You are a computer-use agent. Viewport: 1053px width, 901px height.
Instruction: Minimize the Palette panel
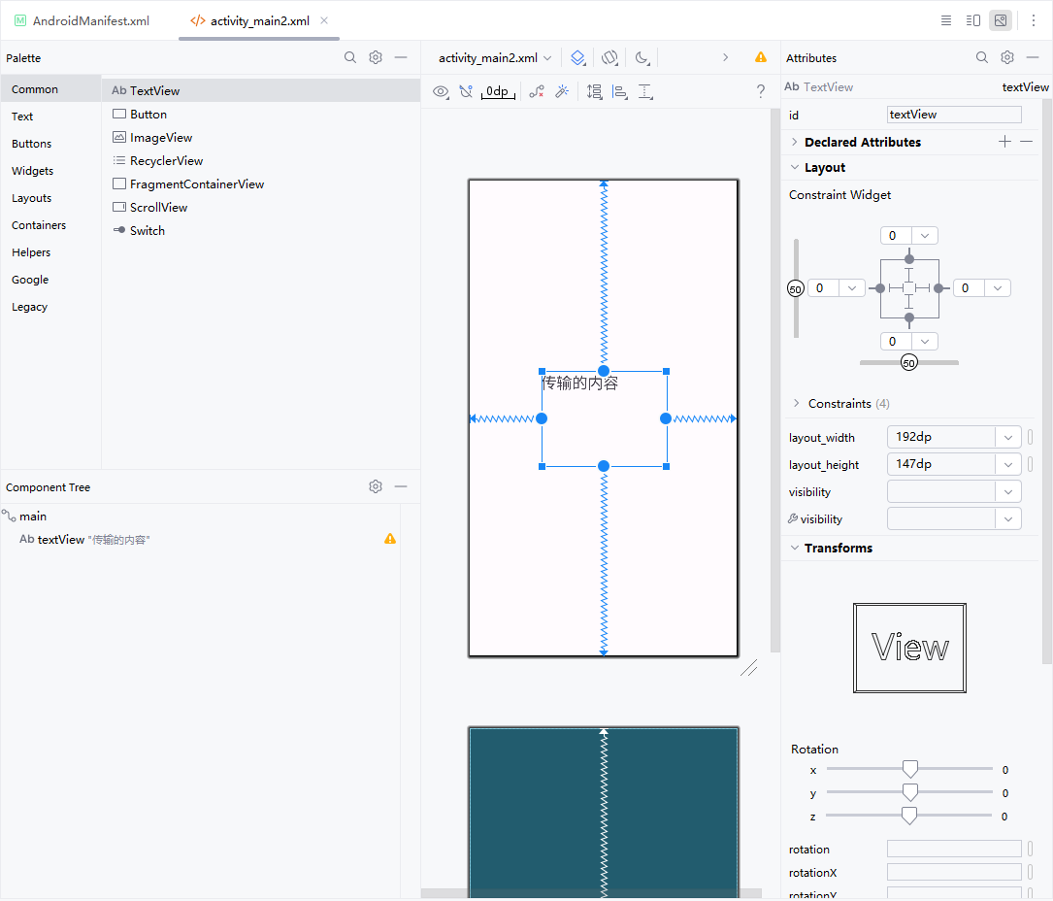tap(401, 58)
